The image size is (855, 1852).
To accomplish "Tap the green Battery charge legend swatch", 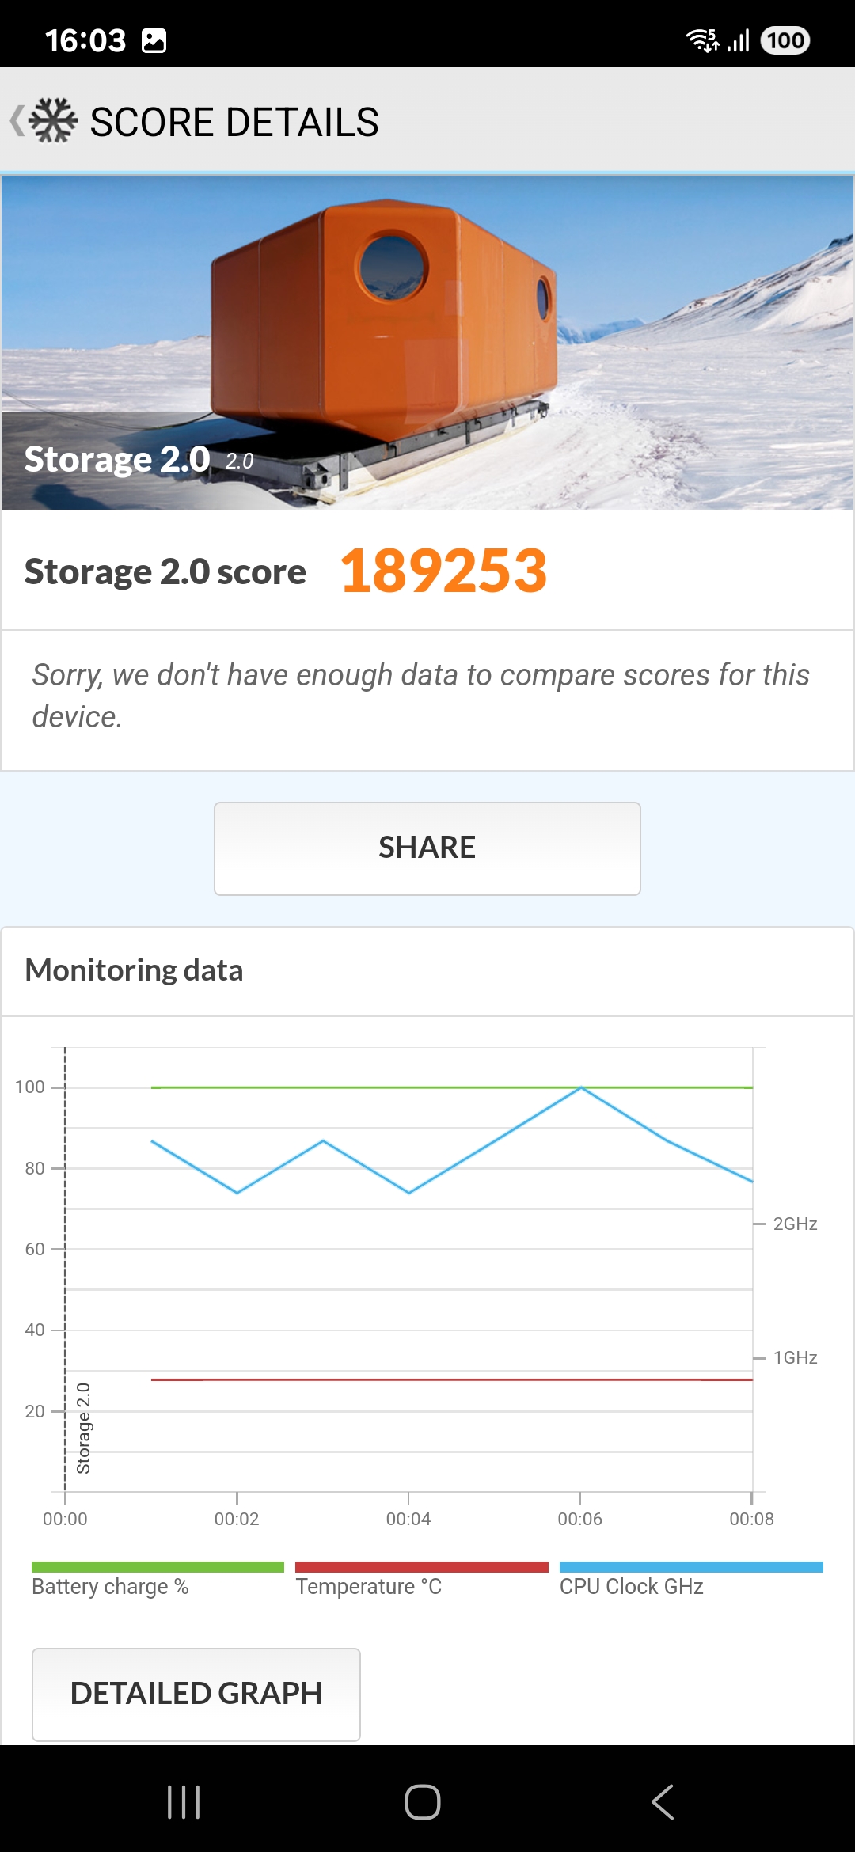I will (158, 1567).
